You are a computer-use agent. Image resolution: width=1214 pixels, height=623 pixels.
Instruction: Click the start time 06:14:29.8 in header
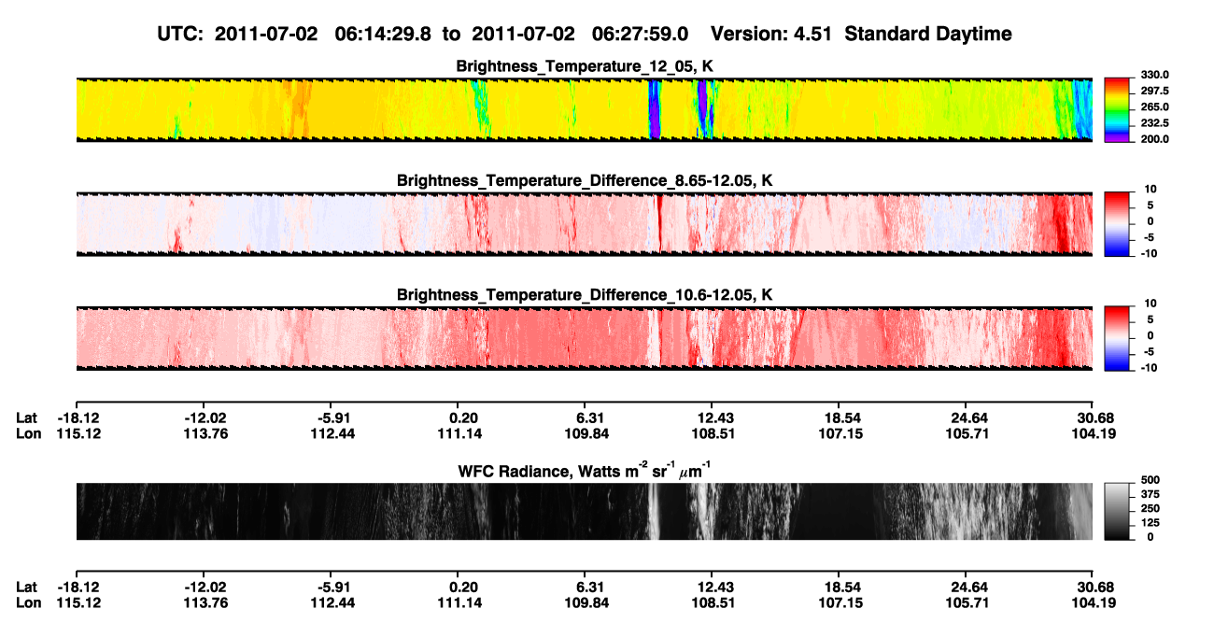point(382,34)
